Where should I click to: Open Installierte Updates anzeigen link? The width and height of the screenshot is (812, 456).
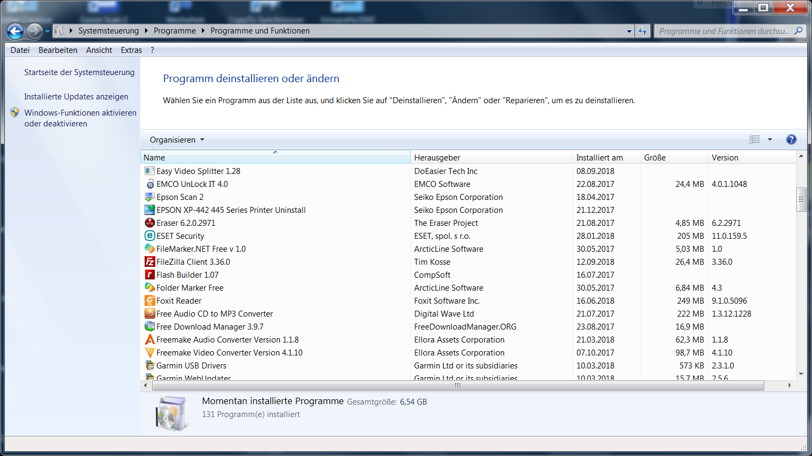76,97
